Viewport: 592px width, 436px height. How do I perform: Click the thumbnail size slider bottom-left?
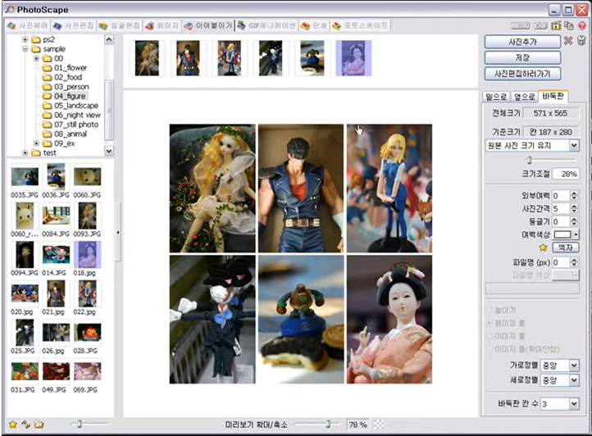click(90, 425)
